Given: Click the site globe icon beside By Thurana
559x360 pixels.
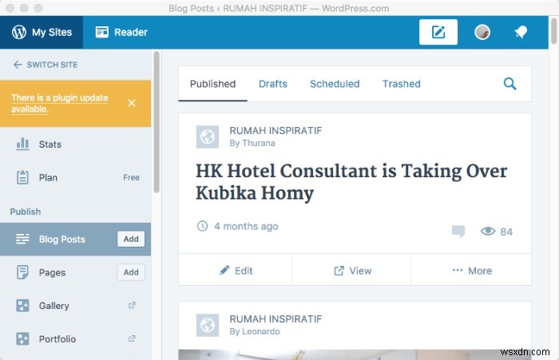Looking at the screenshot, I should tap(208, 136).
